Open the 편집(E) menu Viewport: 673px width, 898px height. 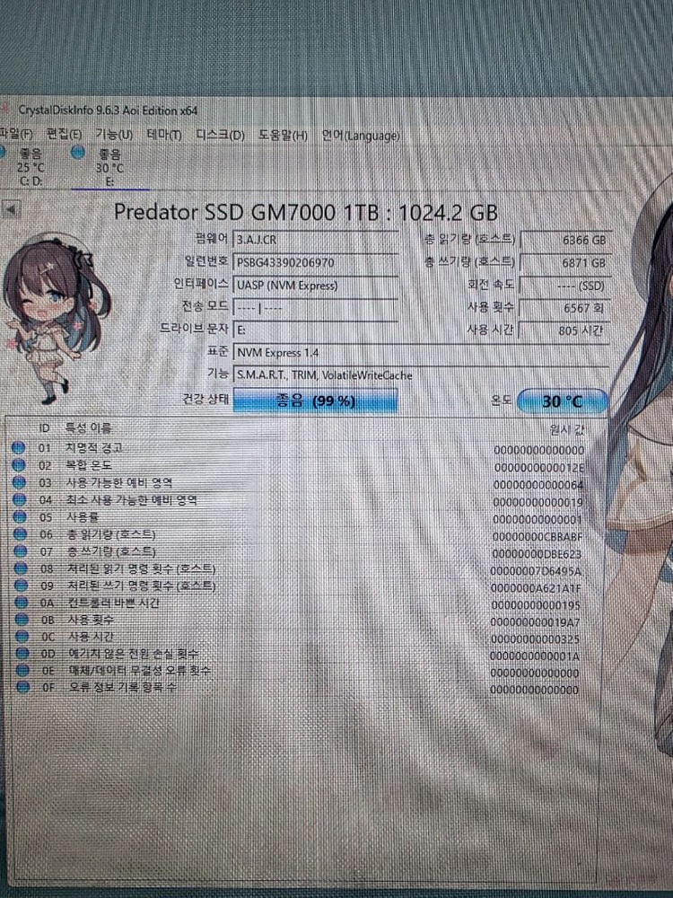(64, 135)
